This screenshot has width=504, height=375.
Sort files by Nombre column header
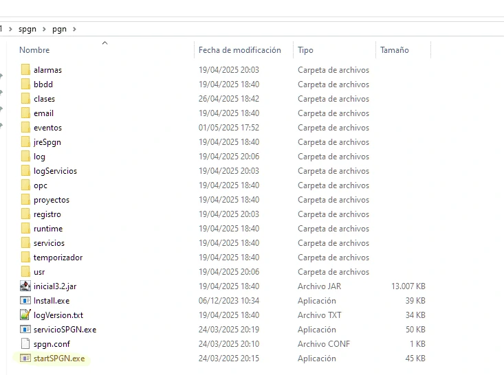tap(34, 50)
